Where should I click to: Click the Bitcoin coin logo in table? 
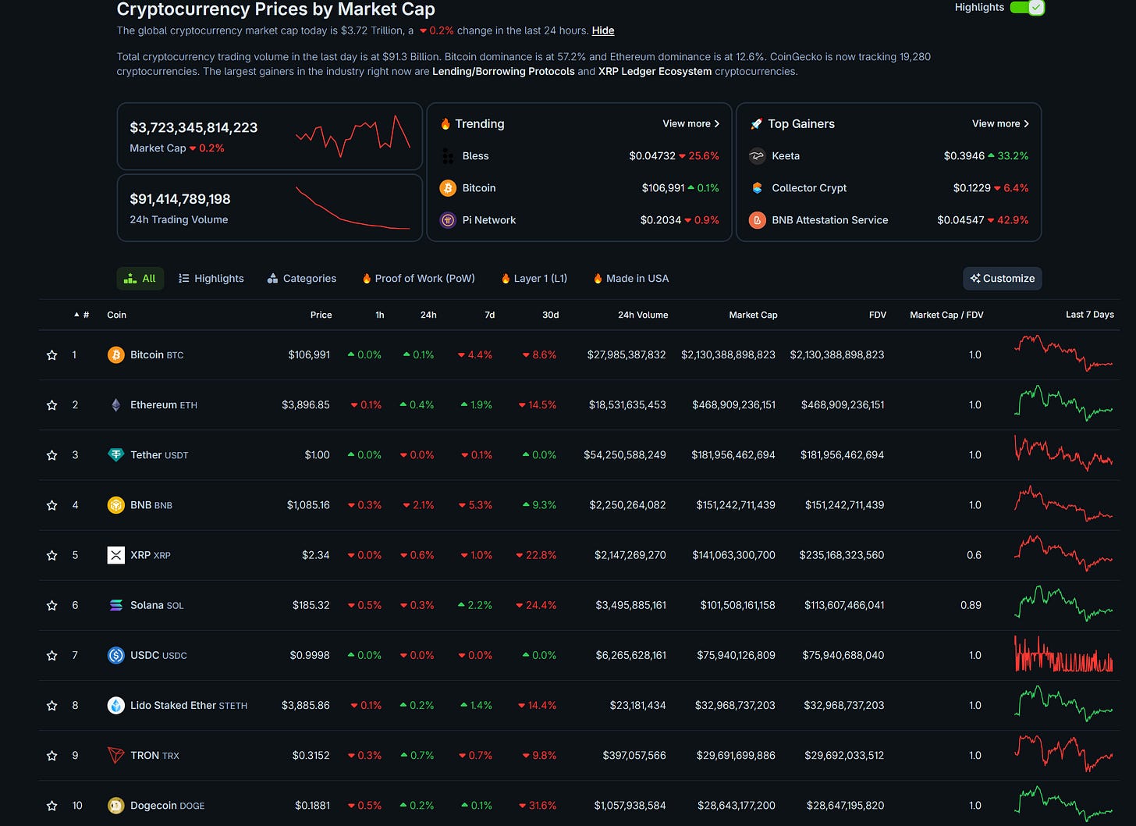click(x=115, y=354)
